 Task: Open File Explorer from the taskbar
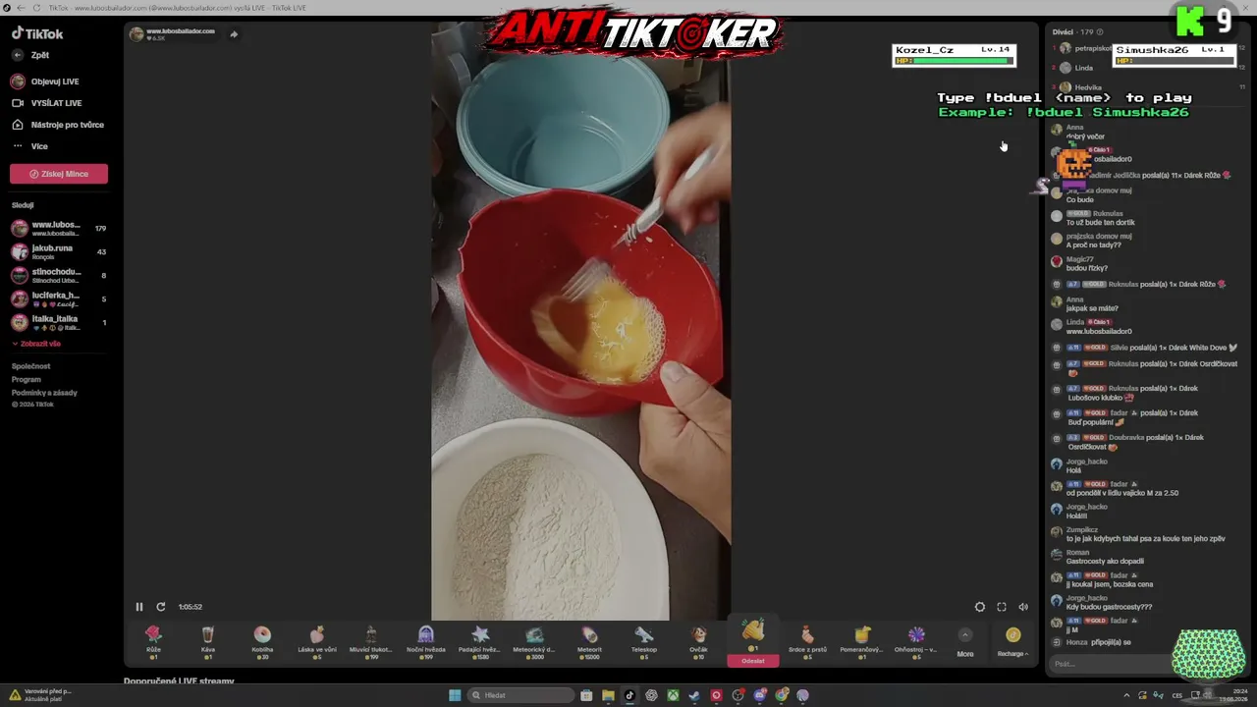(x=608, y=695)
